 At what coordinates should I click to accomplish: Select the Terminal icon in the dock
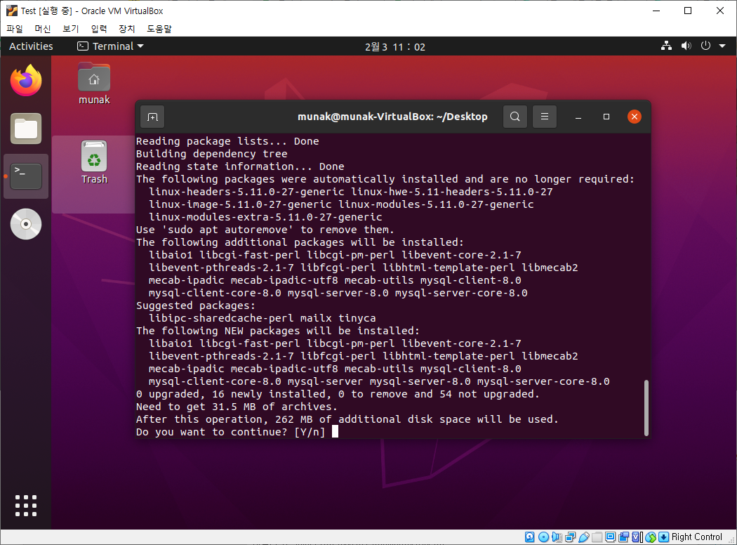(26, 176)
